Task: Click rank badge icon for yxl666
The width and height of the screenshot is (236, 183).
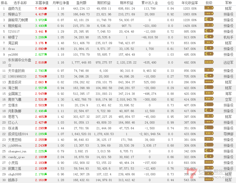Action: point(209,54)
